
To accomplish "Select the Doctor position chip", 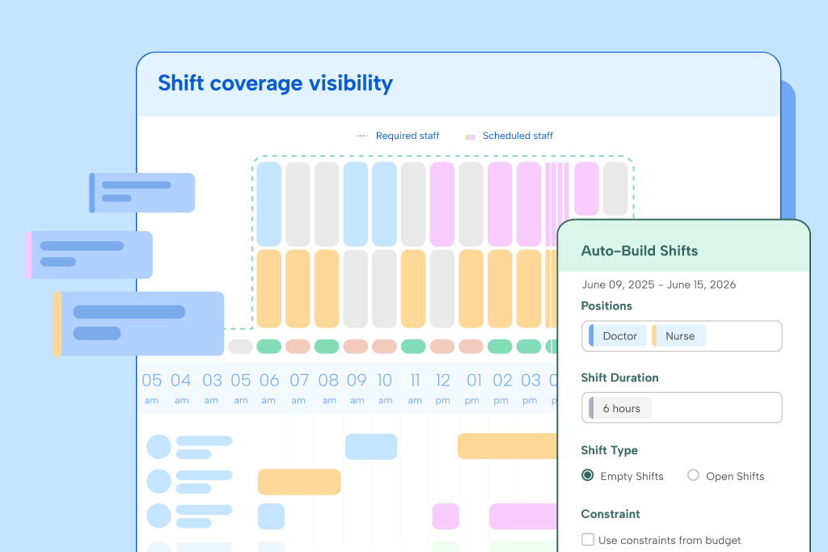I will coord(619,335).
